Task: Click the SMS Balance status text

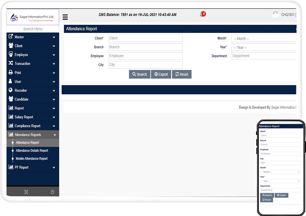Action: (x=138, y=15)
